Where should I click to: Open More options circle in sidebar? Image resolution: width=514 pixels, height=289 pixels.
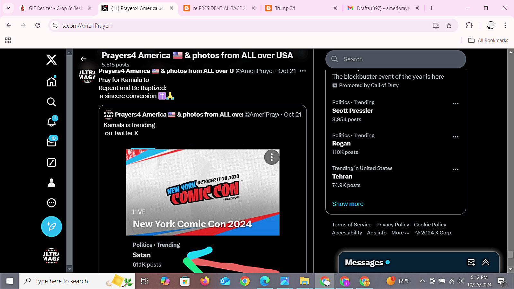51,203
